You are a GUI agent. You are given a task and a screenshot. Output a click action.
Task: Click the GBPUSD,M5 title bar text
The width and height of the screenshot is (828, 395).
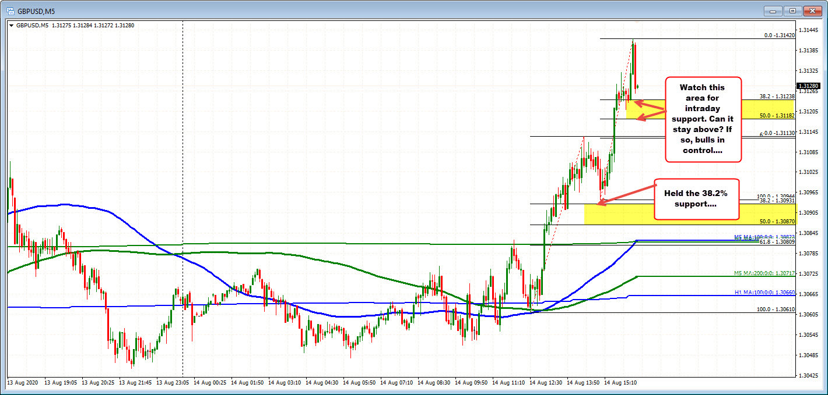[x=36, y=10]
